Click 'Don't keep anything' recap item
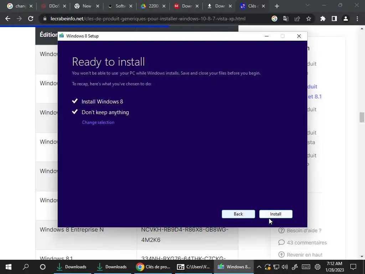The width and height of the screenshot is (365, 274). coord(105,112)
